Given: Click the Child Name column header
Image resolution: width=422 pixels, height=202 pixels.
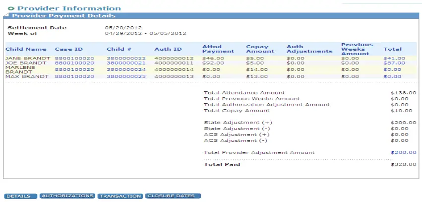Looking at the screenshot, I should (26, 49).
